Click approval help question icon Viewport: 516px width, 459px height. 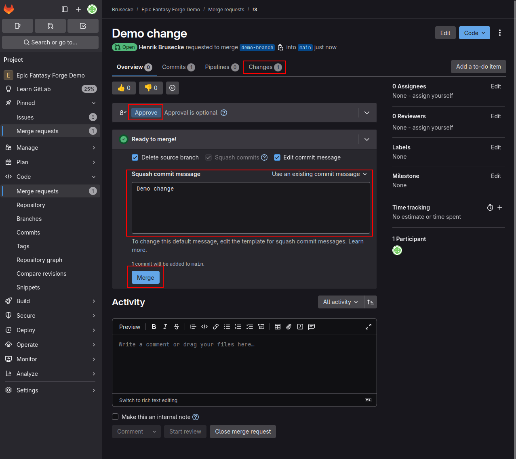point(224,113)
